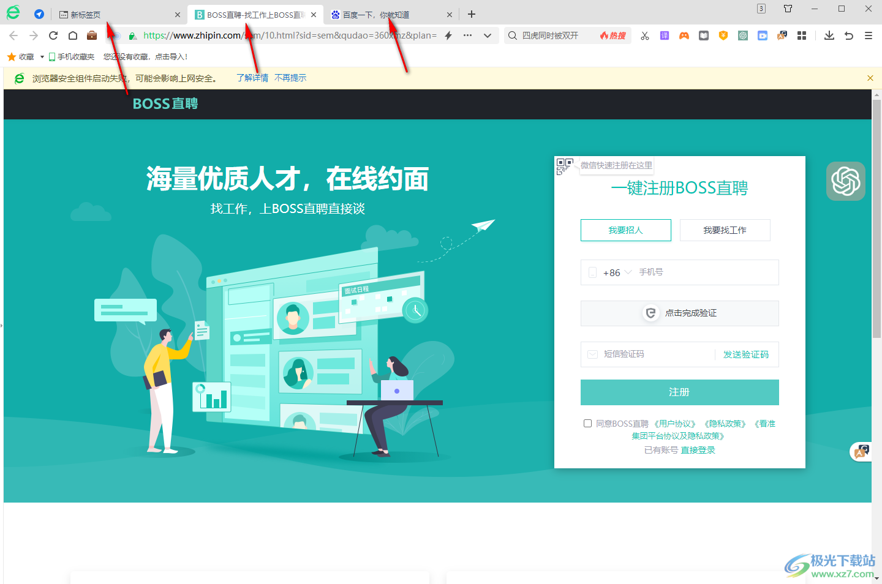This screenshot has height=584, width=882.
Task: Open the ChatGPT extension in toolbar
Action: [743, 36]
